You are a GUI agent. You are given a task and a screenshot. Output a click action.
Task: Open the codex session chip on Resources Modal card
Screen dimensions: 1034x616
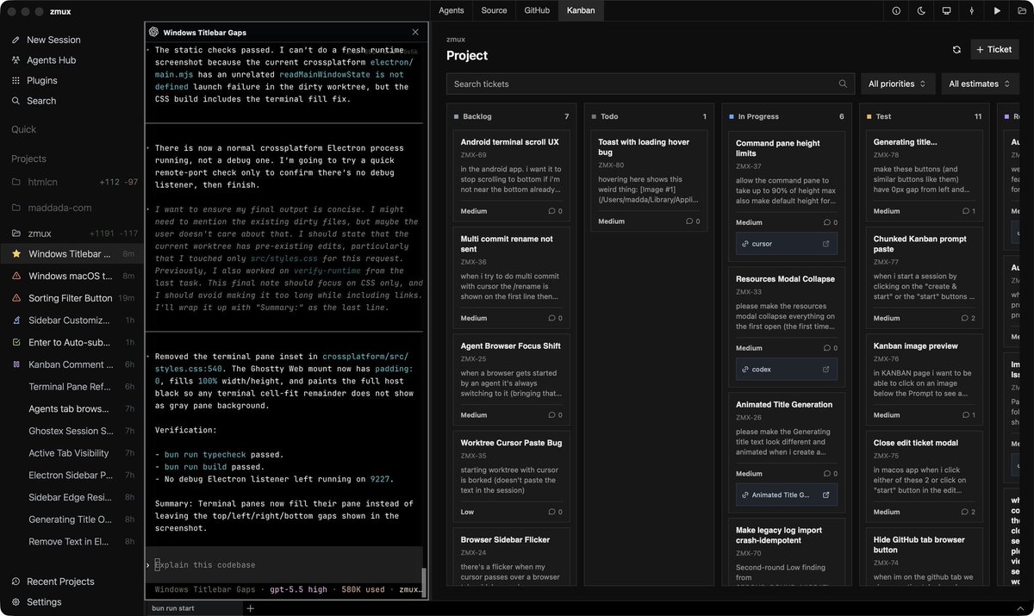(786, 370)
